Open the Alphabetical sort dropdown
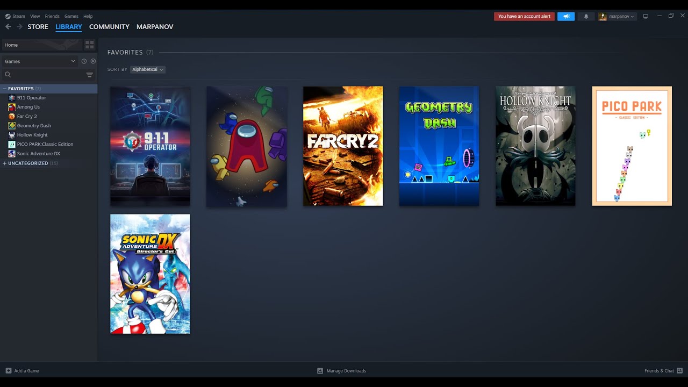 pos(148,69)
